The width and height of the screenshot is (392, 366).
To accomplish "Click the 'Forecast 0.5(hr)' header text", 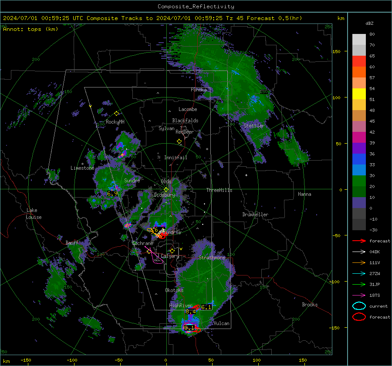I will (x=274, y=18).
